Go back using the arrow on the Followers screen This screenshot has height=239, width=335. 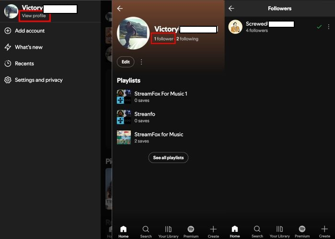(231, 9)
